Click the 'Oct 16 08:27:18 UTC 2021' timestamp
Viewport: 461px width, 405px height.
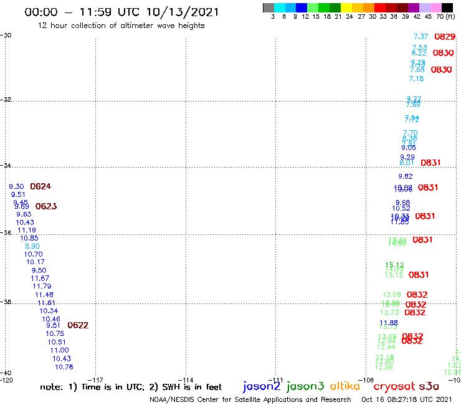click(x=407, y=400)
